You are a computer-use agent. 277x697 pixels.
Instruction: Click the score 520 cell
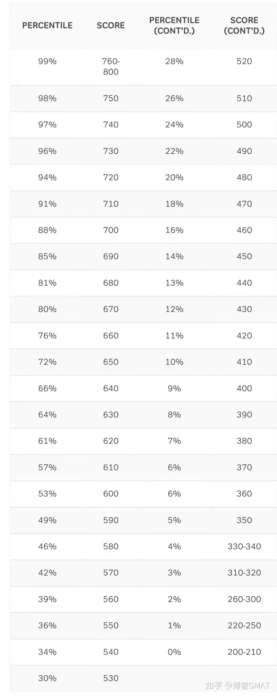[244, 62]
